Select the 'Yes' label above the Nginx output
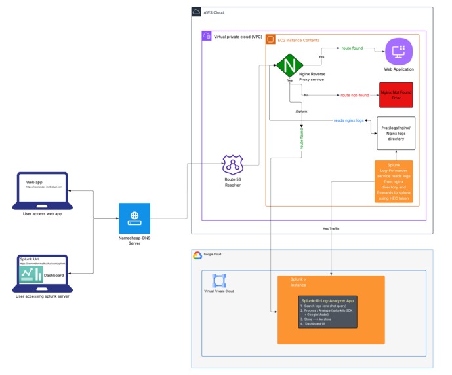This screenshot has height=375, width=452. pos(321,57)
